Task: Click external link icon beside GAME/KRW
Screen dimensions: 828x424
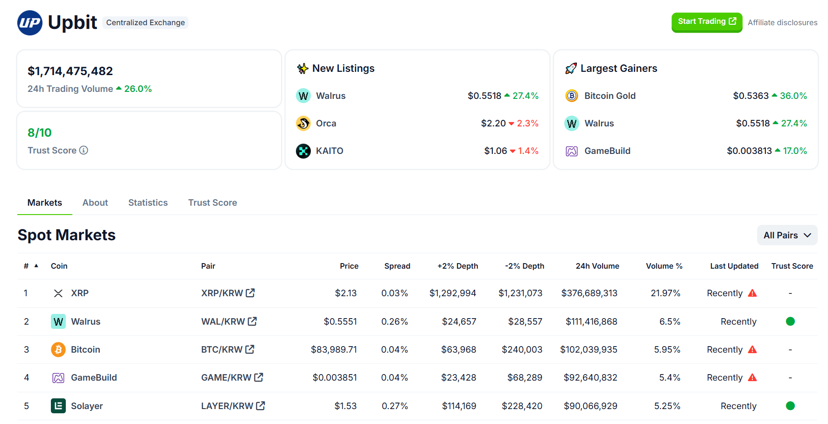Action: click(x=259, y=377)
